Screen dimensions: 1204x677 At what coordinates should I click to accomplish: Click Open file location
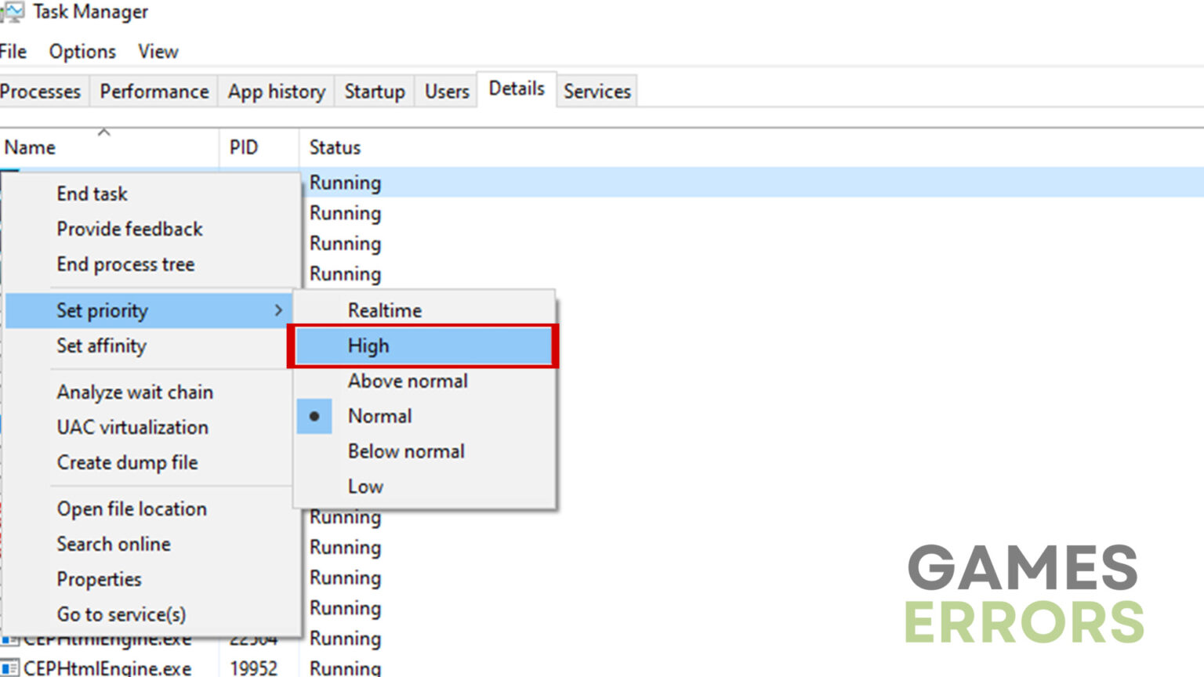(132, 509)
